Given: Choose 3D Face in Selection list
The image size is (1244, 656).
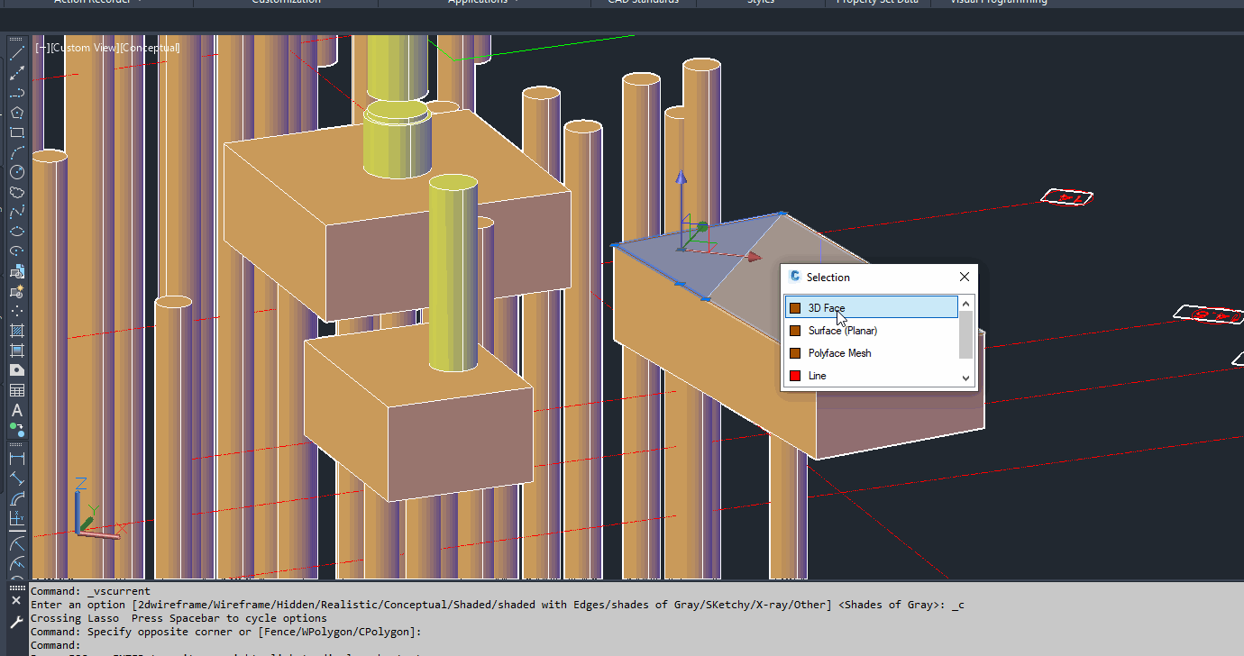Looking at the screenshot, I should point(871,308).
